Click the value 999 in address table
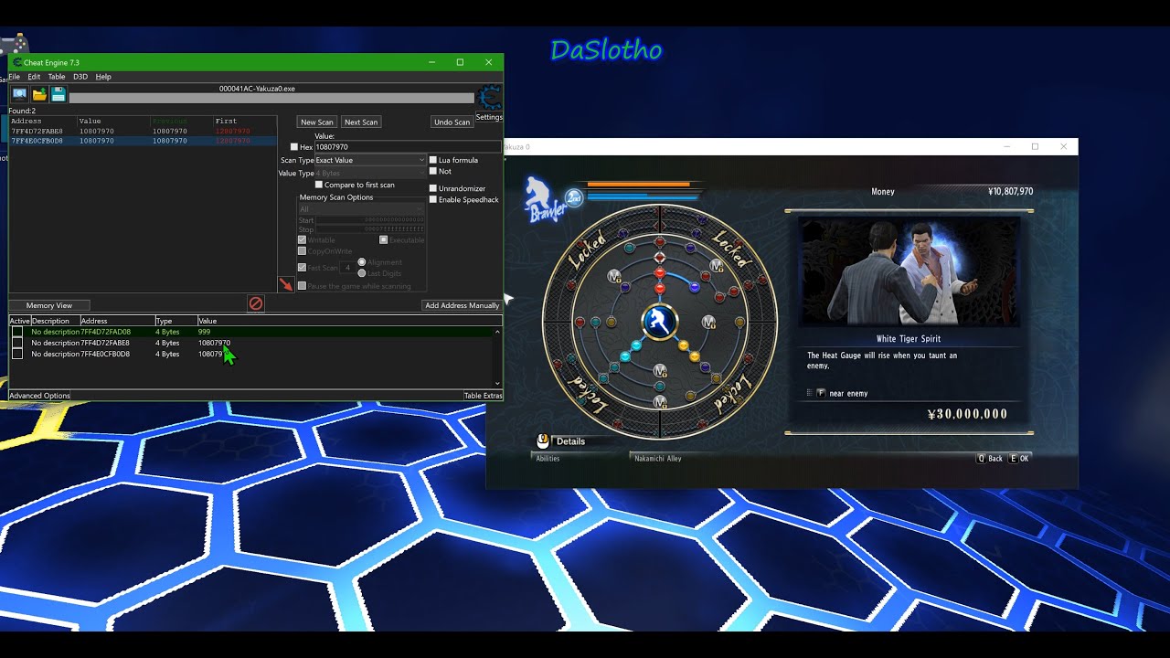The width and height of the screenshot is (1170, 658). 204,332
